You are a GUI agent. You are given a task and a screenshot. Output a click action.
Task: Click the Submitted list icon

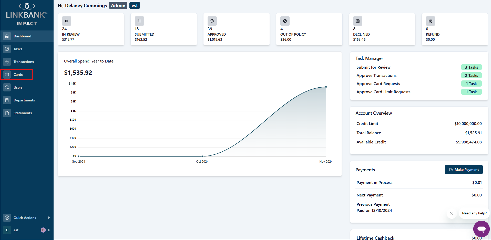139,21
